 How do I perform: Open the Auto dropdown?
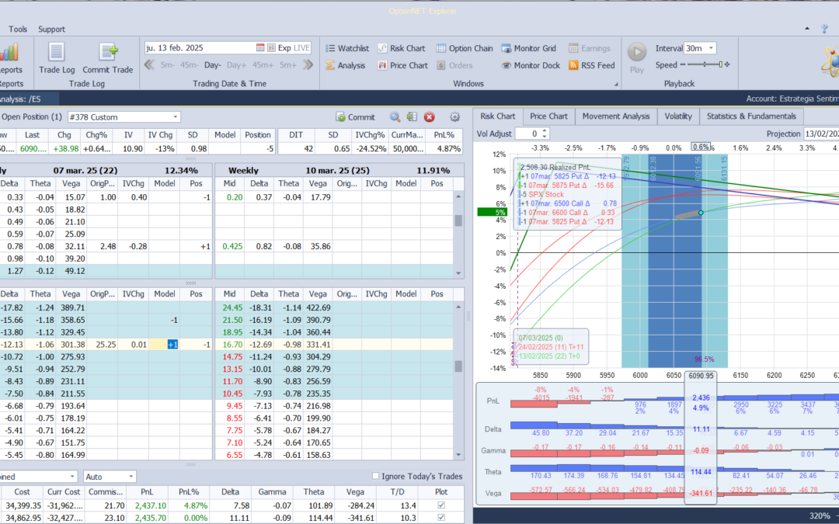(x=131, y=477)
